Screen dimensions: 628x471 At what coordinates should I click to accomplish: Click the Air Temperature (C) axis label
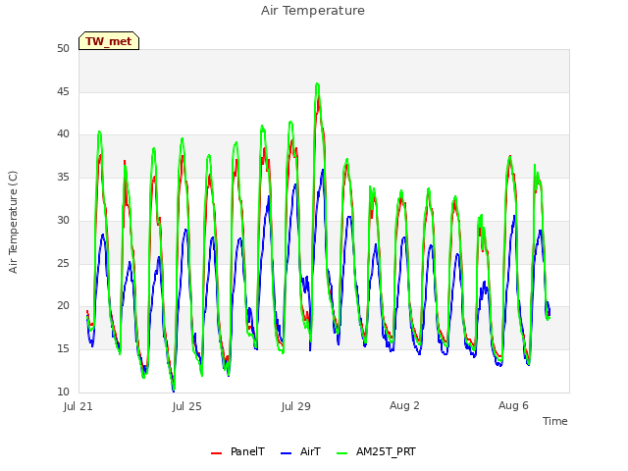click(x=13, y=222)
